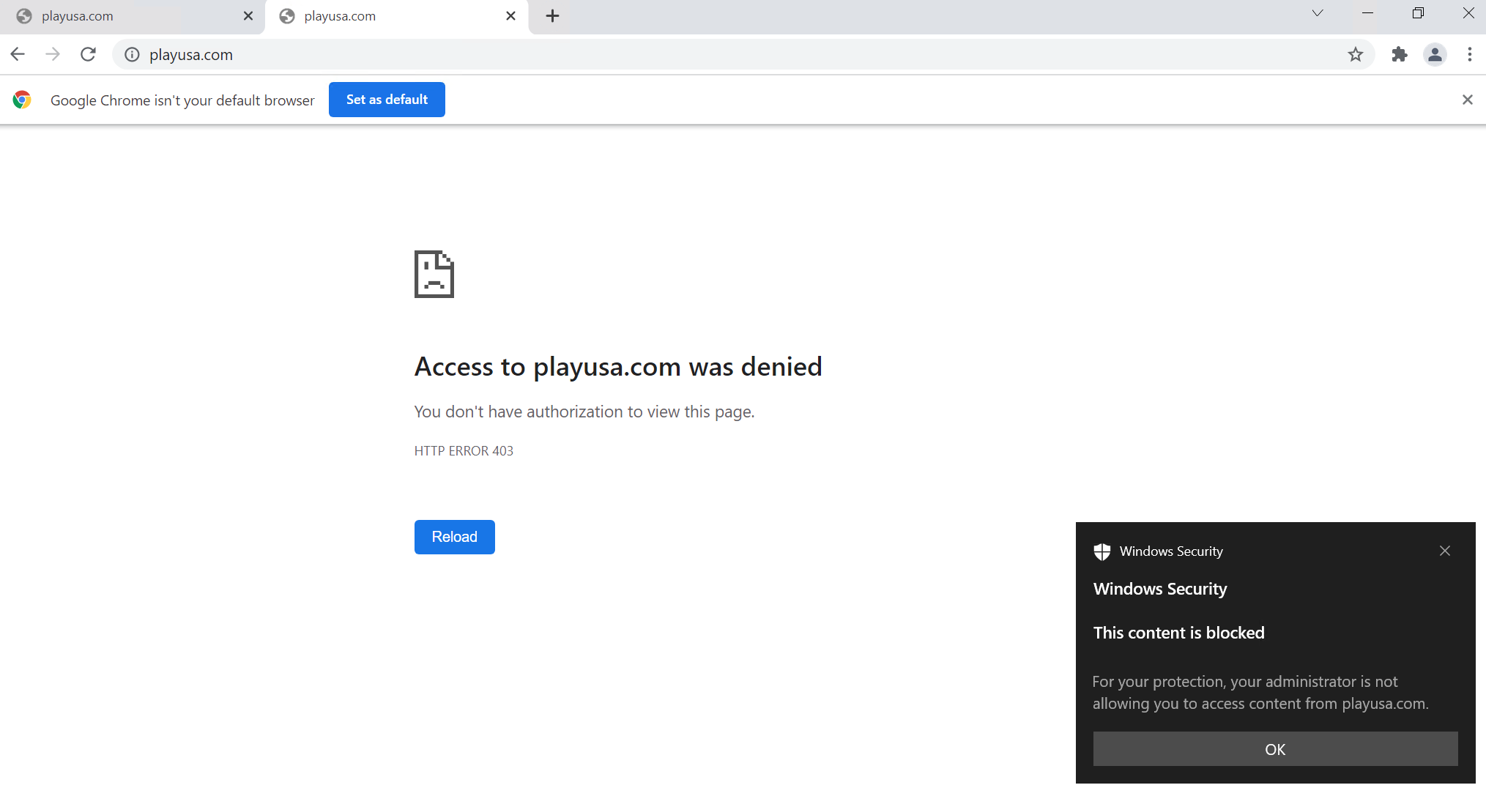Viewport: 1486px width, 796px height.
Task: Click OK on Windows Security dialog
Action: tap(1274, 749)
